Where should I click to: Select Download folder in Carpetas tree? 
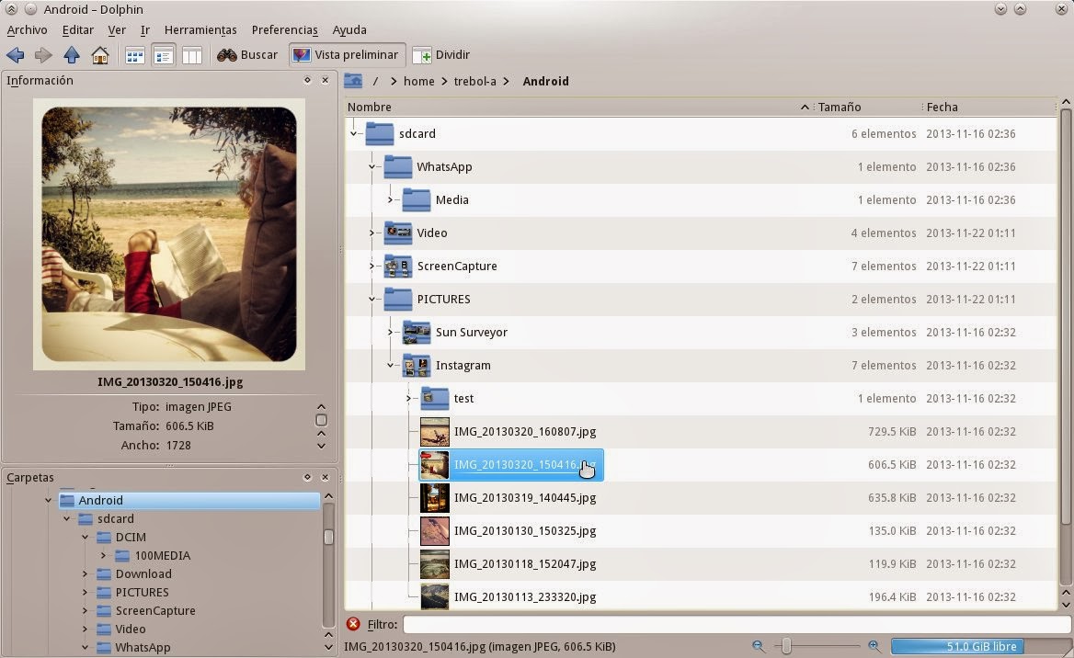click(143, 573)
